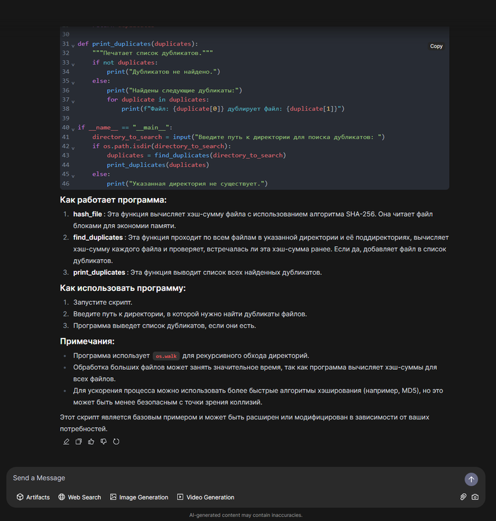The width and height of the screenshot is (496, 521).
Task: Click the edit message pencil icon
Action: (x=66, y=442)
